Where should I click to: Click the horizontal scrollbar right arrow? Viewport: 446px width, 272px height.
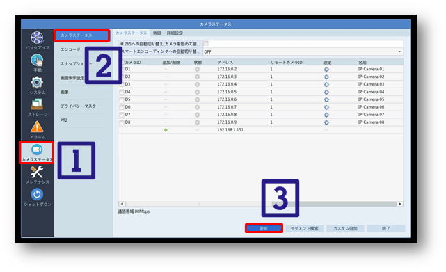pos(400,204)
